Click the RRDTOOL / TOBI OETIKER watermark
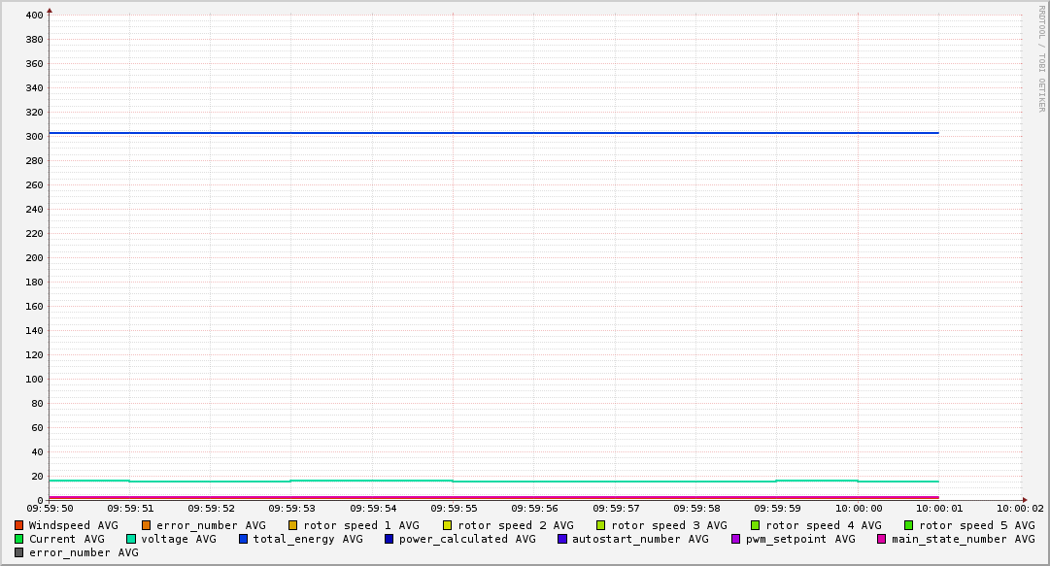 1041,58
